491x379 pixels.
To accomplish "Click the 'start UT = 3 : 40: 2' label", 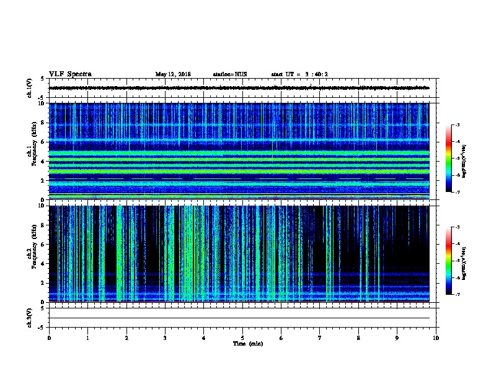I will 299,74.
